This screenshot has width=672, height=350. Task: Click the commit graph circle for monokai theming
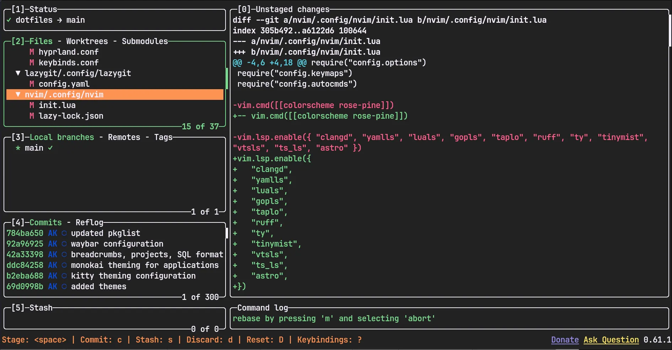pyautogui.click(x=64, y=265)
